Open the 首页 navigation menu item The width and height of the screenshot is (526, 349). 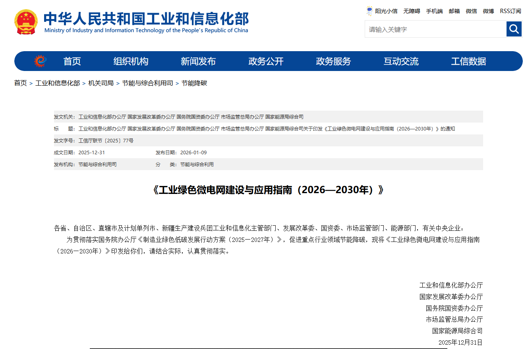click(72, 61)
